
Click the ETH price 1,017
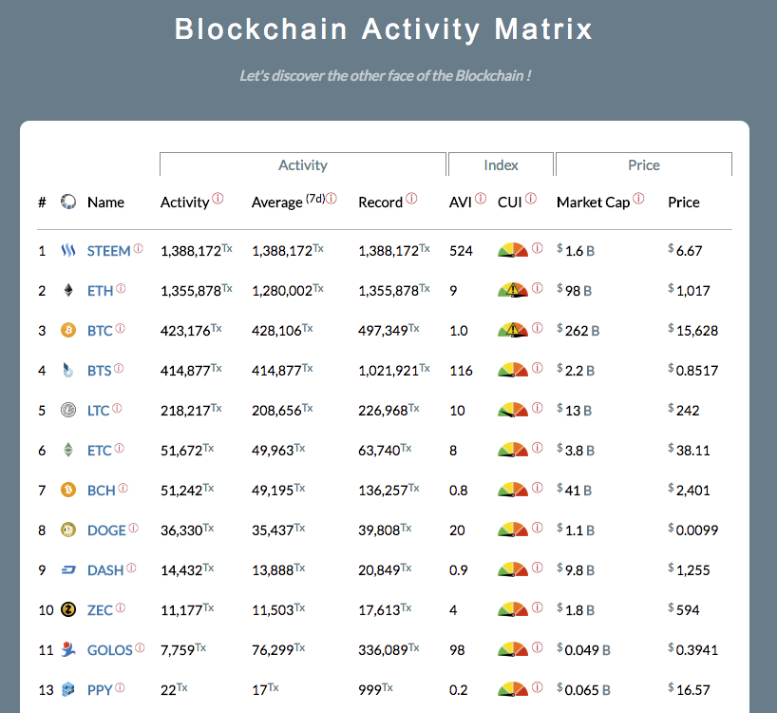tap(690, 291)
